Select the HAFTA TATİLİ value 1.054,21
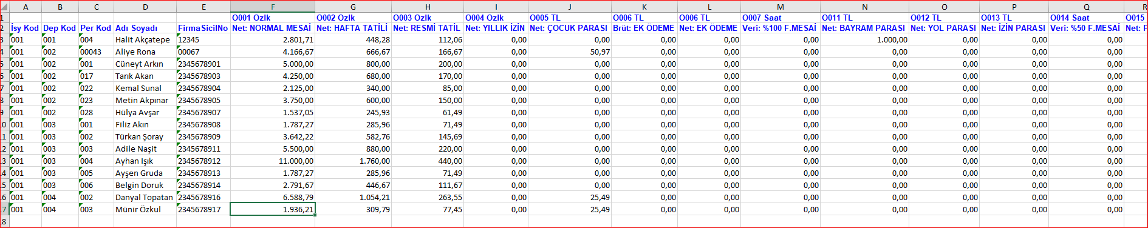The image size is (1148, 228). 353,197
